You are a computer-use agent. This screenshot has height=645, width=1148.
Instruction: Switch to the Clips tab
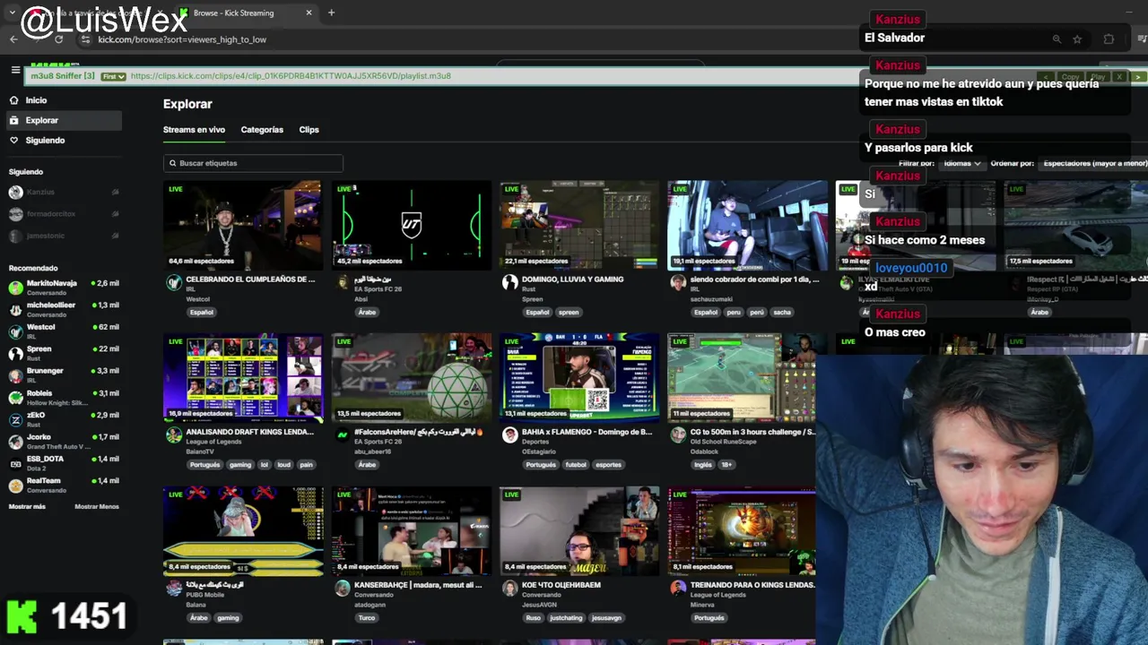pos(309,130)
